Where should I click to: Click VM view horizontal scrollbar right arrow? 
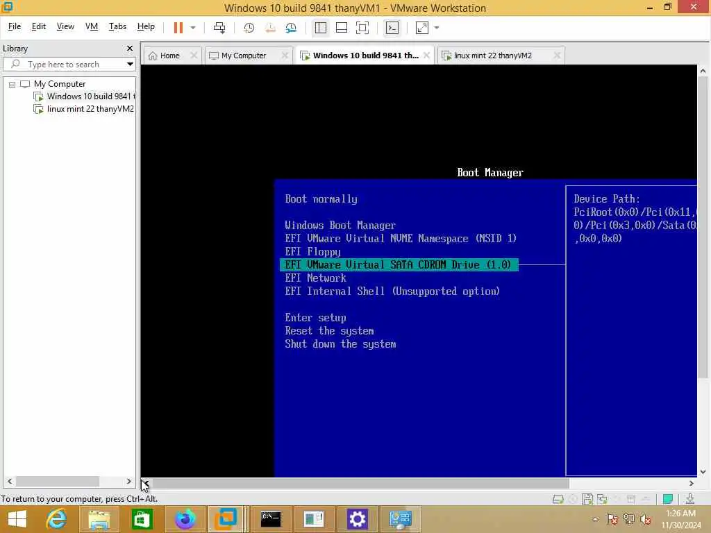[x=692, y=484]
